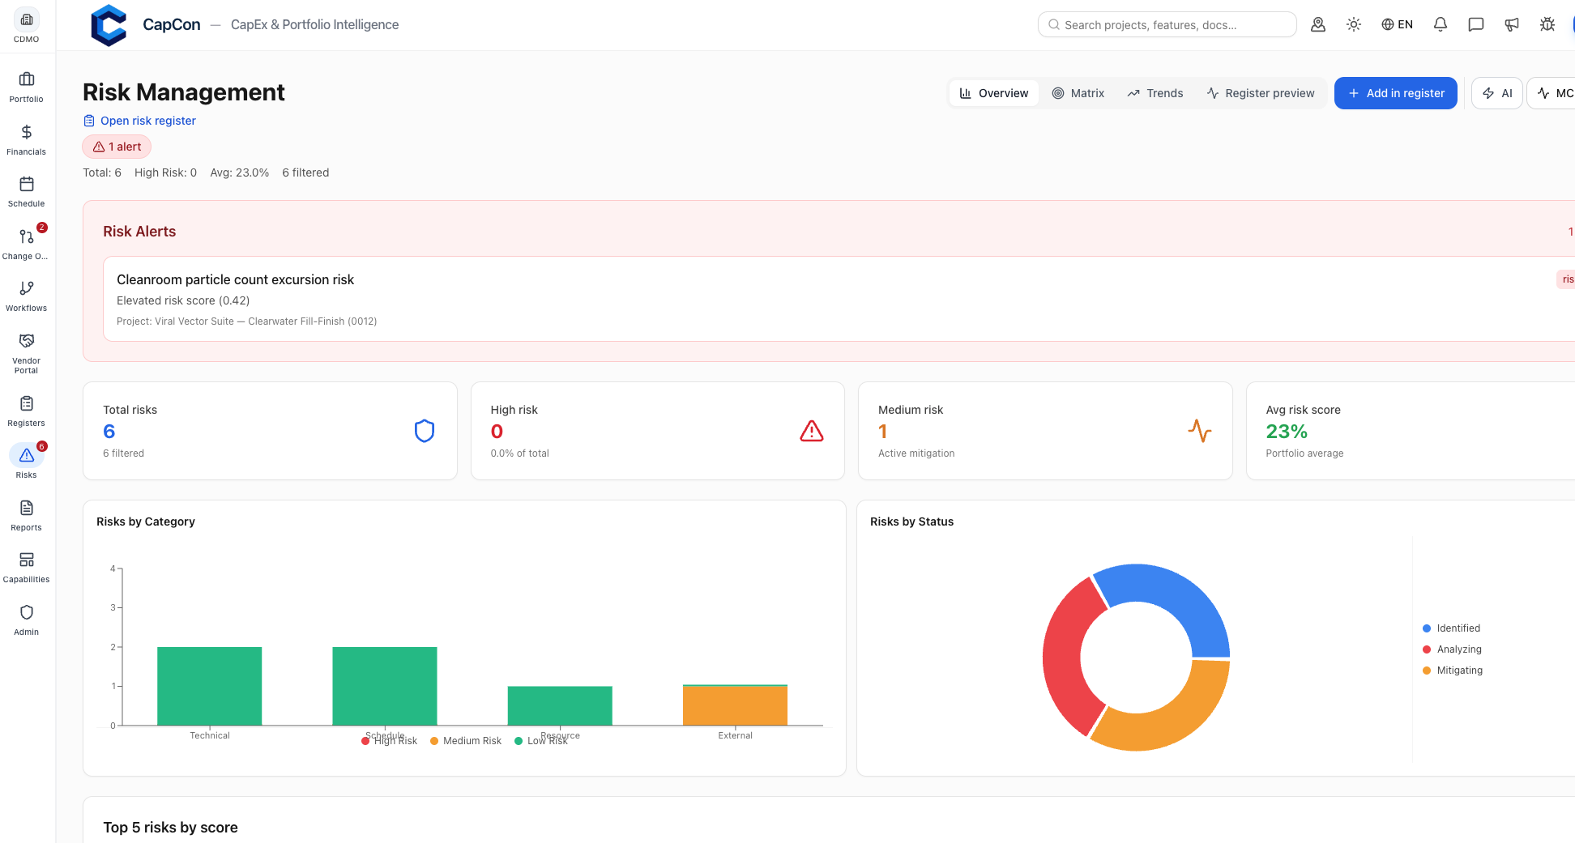Switch to the Matrix tab
Viewport: 1575px width, 843px height.
tap(1078, 93)
